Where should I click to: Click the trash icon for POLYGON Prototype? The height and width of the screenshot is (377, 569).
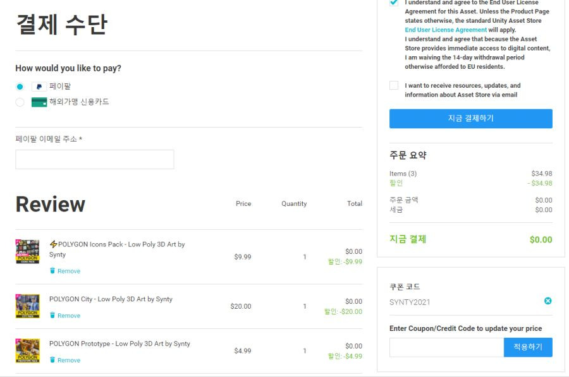(52, 360)
